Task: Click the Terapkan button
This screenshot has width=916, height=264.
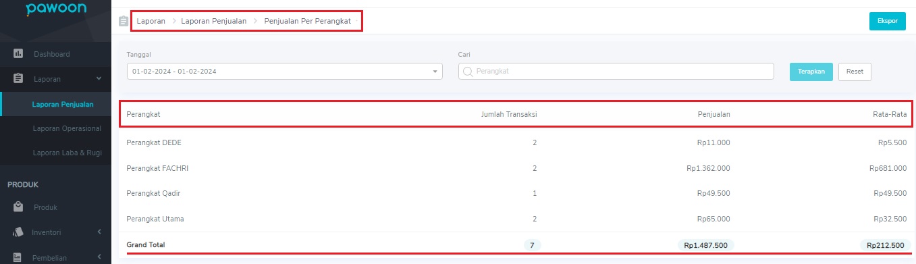Action: (811, 71)
